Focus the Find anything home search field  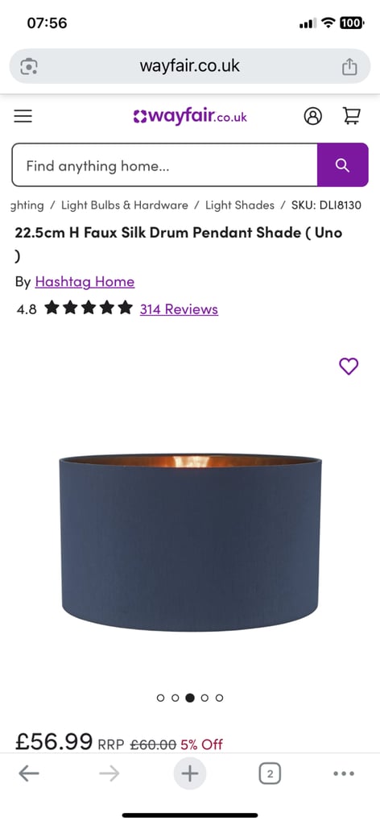164,165
